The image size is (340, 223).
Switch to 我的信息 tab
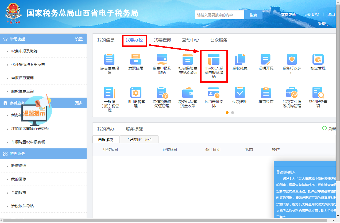(x=106, y=40)
